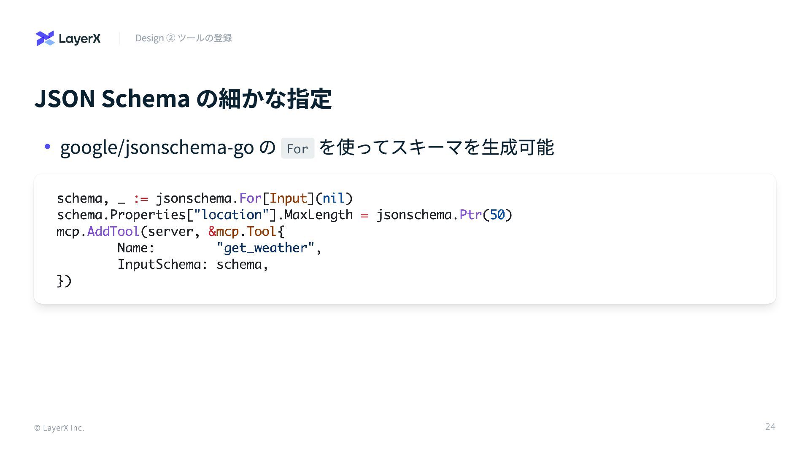The image size is (810, 455).
Task: Click the Ptr function call
Action: pos(470,215)
